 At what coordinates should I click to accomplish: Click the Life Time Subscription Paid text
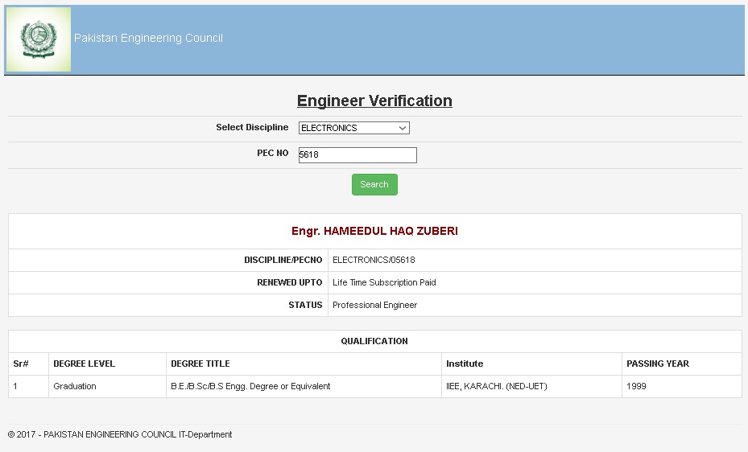[x=384, y=283]
